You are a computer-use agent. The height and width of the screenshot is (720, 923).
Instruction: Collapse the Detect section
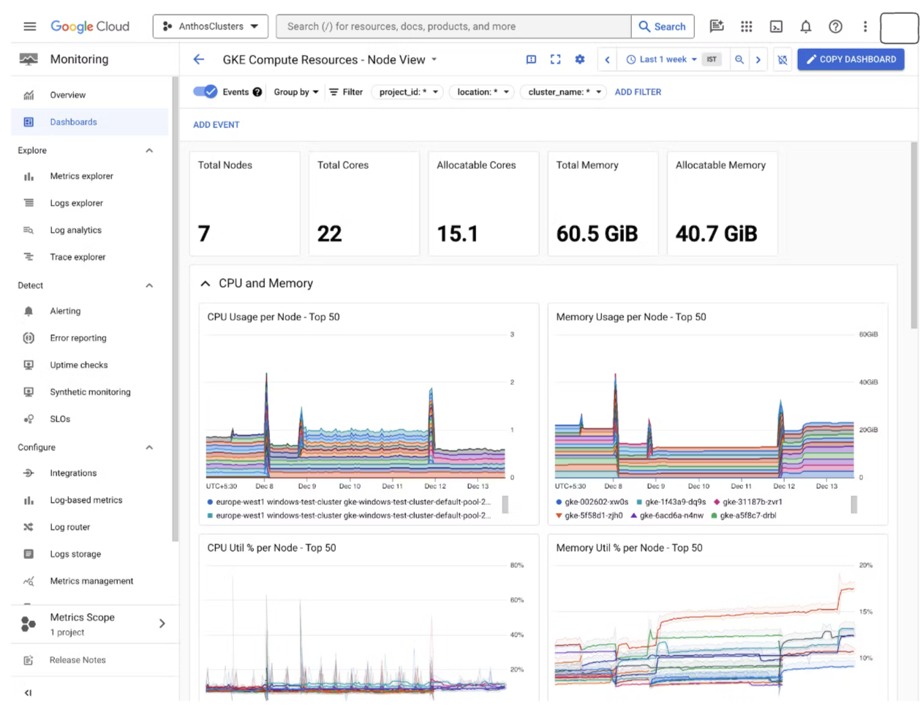click(149, 285)
